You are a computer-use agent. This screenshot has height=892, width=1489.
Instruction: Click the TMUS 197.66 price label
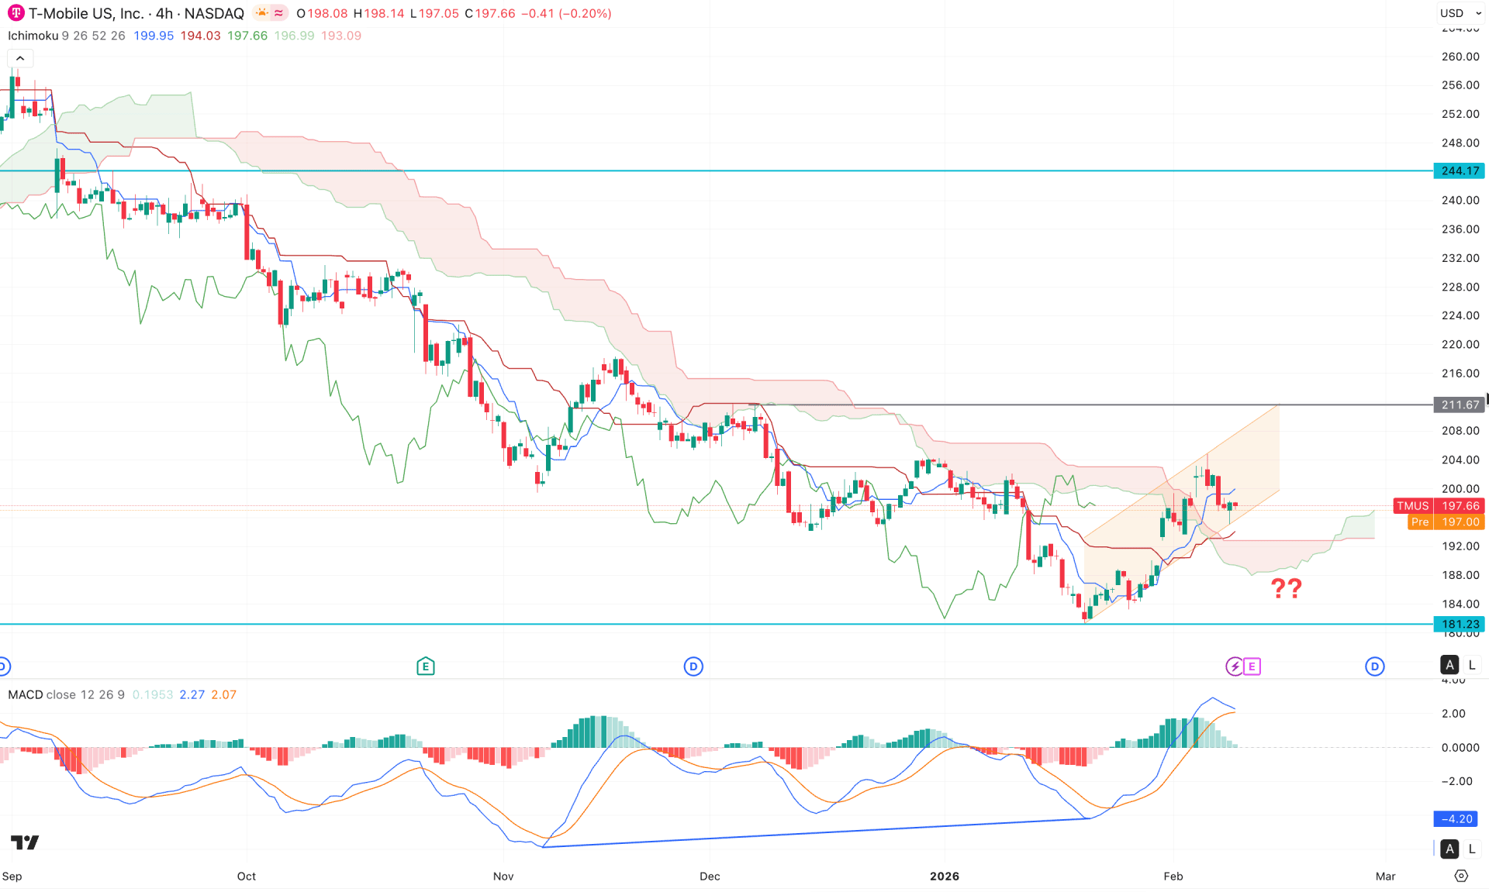tap(1439, 505)
